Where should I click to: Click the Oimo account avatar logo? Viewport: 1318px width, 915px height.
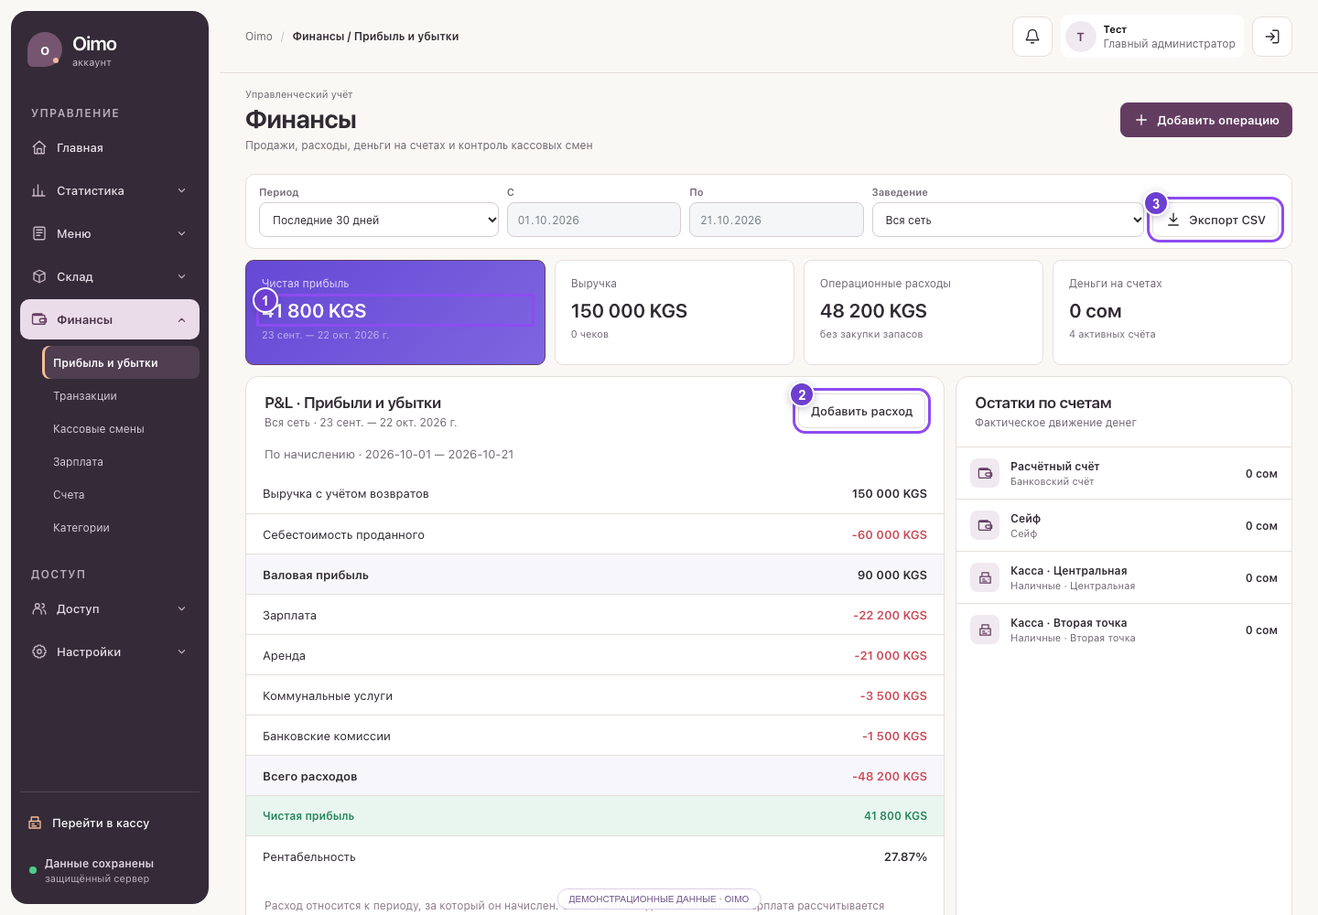tap(45, 50)
